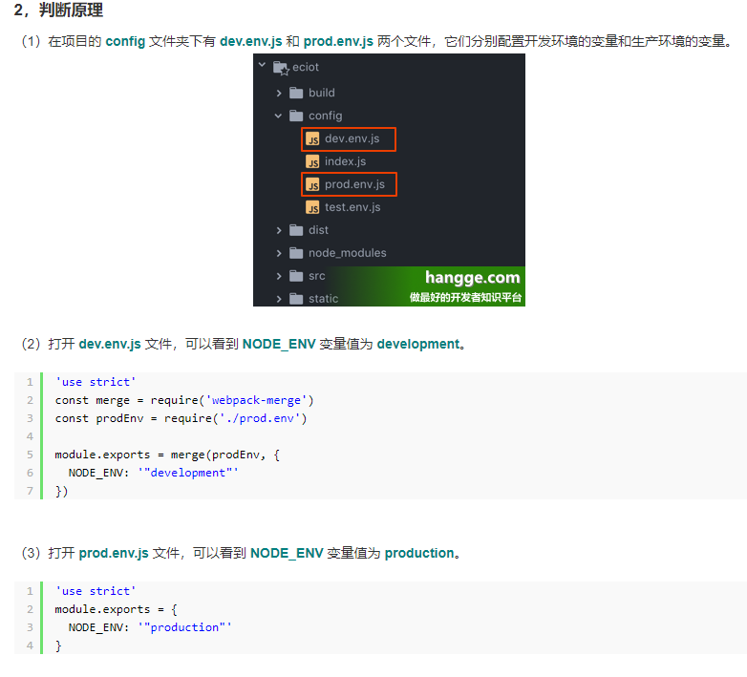This screenshot has width=747, height=677.
Task: Click the node_modules folder icon
Action: pyautogui.click(x=296, y=253)
